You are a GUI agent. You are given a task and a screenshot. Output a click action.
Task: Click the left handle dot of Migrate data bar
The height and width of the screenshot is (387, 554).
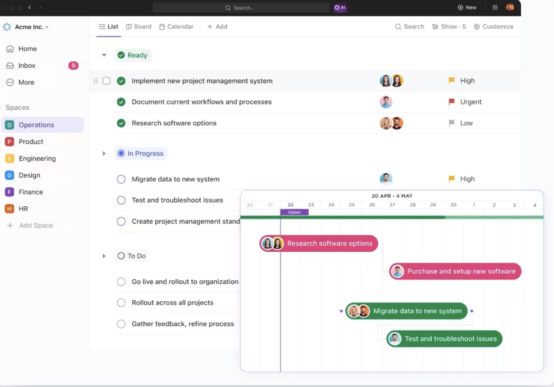point(341,311)
